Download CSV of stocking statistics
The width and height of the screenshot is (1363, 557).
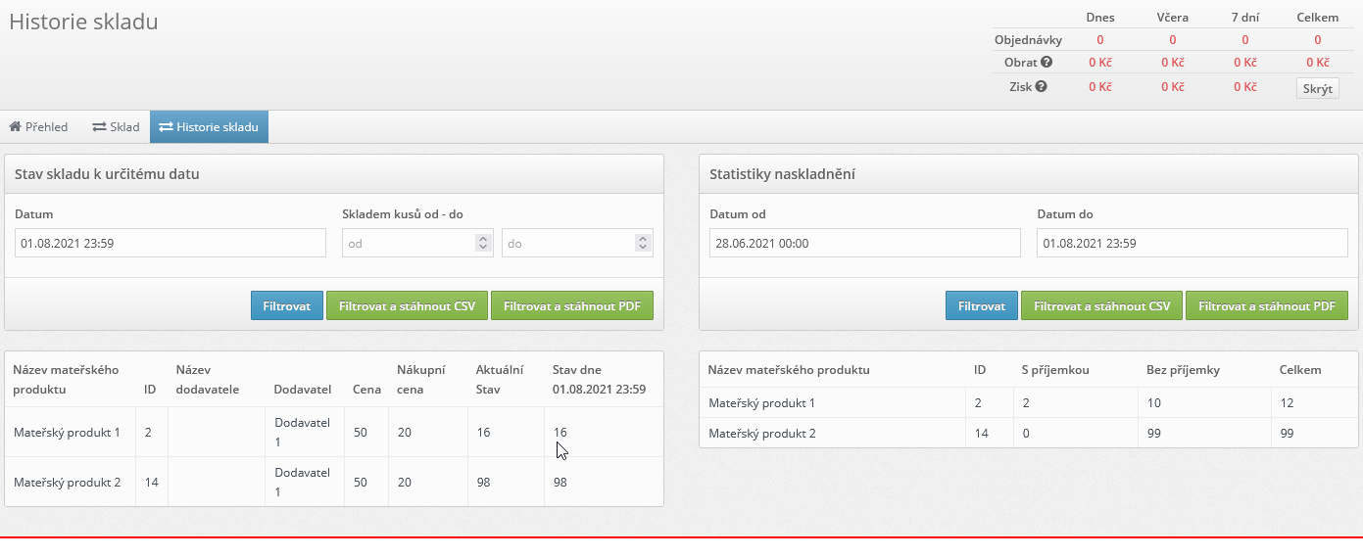tap(1101, 305)
